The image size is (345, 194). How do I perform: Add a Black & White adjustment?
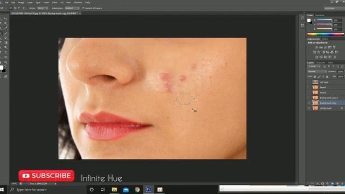(323, 52)
